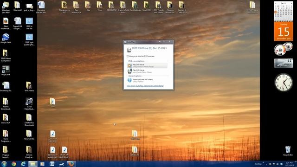297x167 pixels.
Task: Click the CPU meter gadget
Action: pos(283,49)
